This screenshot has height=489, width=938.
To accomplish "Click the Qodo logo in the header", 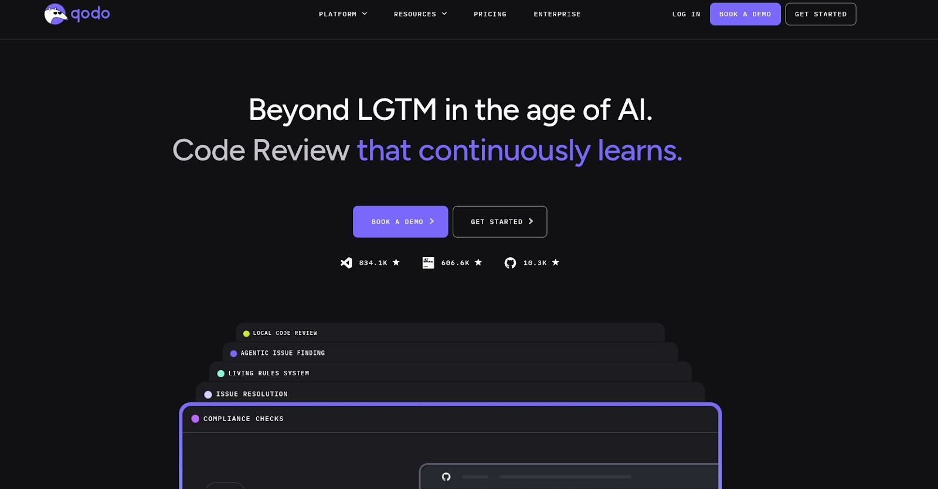I will 77,14.
